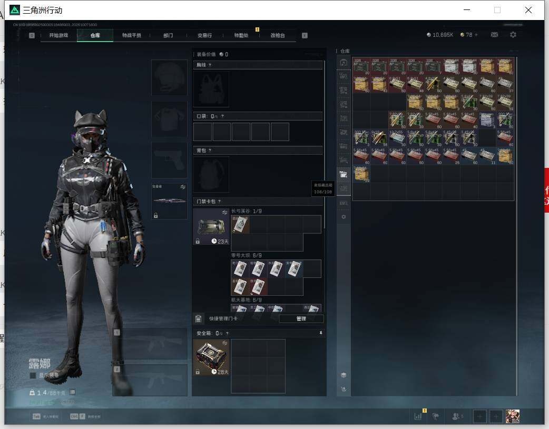This screenshot has height=429, width=549.
Task: Open the 改枪台 tab
Action: (278, 35)
